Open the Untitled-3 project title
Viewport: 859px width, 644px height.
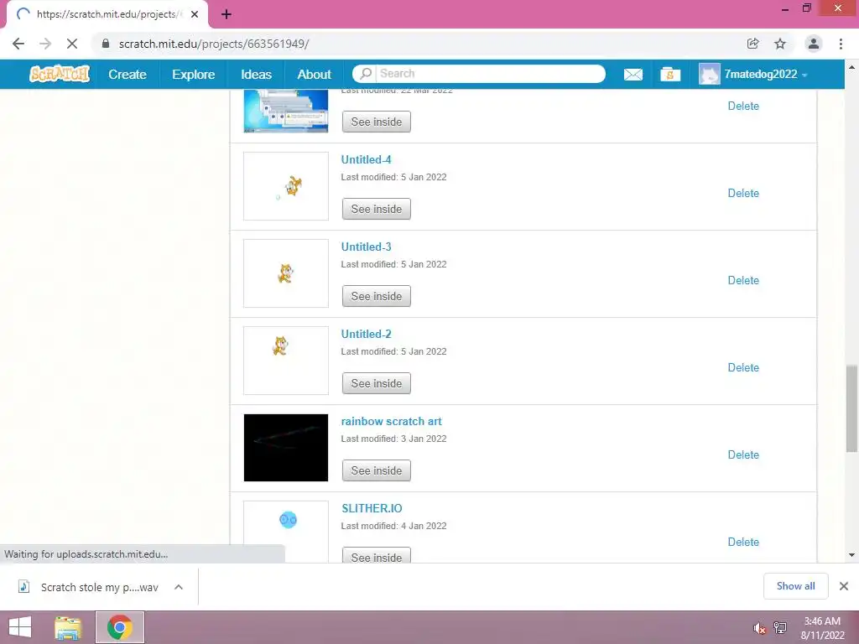[x=366, y=247]
